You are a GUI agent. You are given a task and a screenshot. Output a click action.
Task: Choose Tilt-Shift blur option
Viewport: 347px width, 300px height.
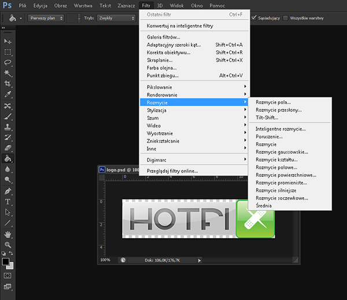coord(290,117)
